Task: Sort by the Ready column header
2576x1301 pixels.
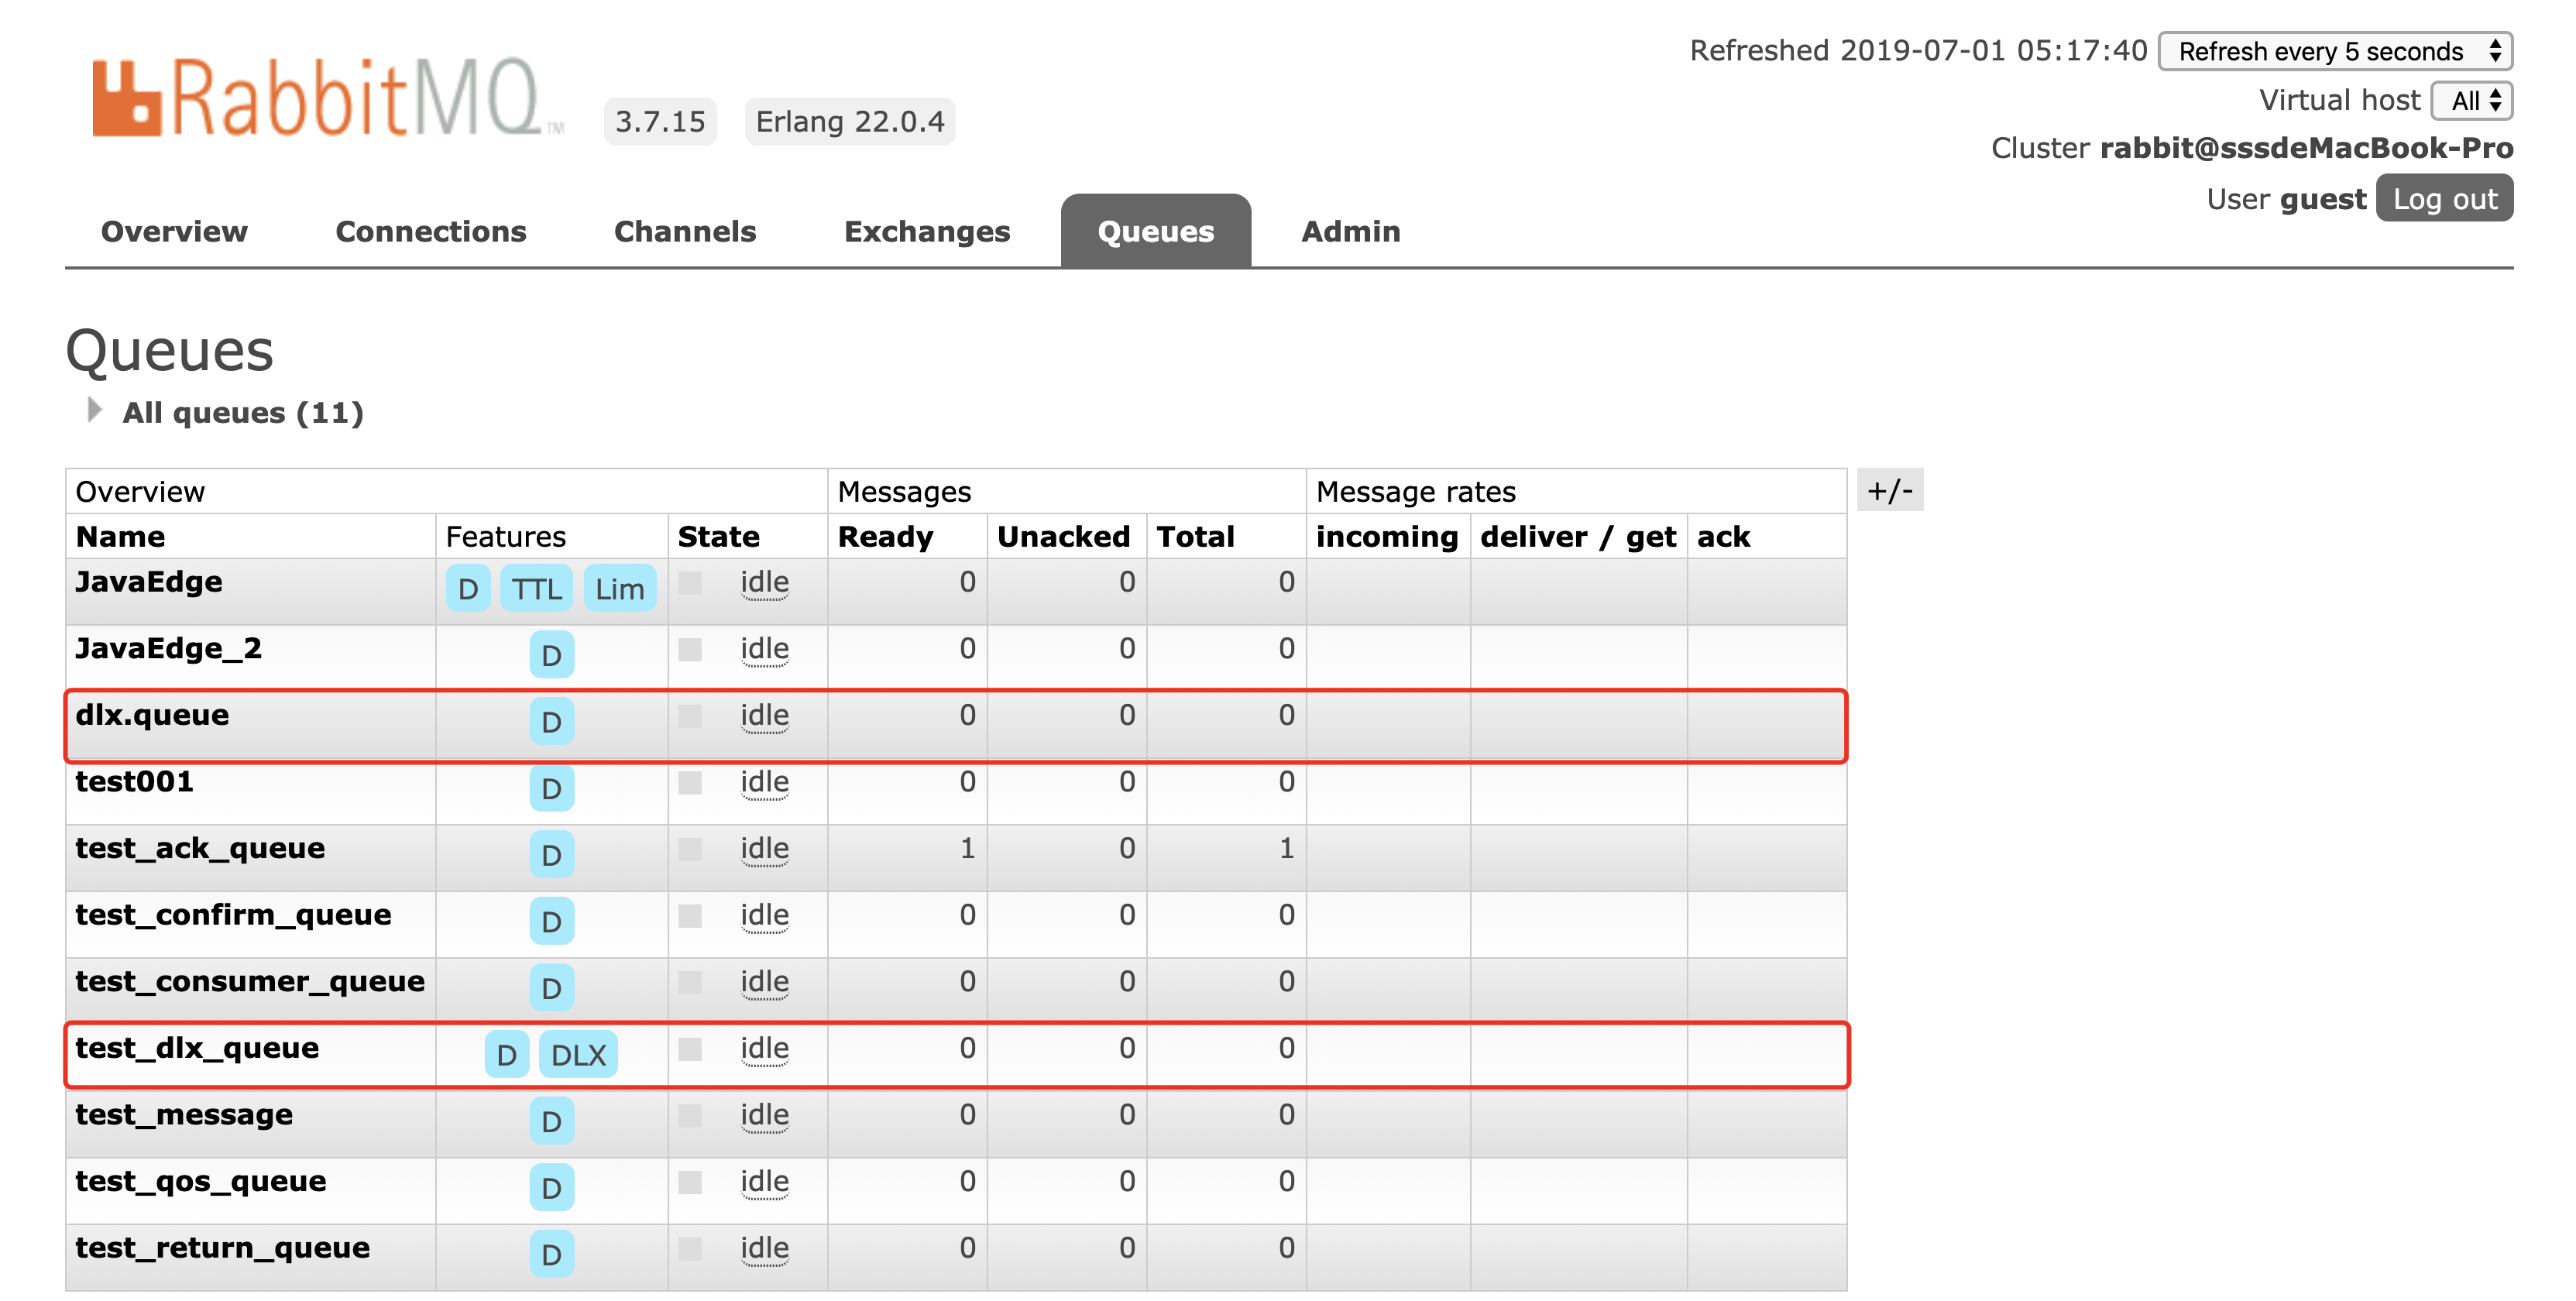Action: point(885,537)
